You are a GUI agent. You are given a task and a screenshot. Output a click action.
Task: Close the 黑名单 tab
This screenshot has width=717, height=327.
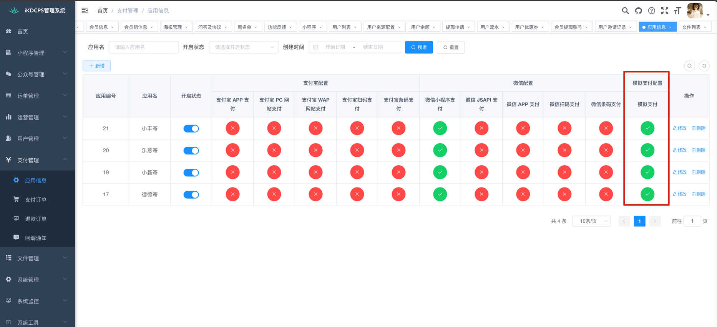pos(256,27)
